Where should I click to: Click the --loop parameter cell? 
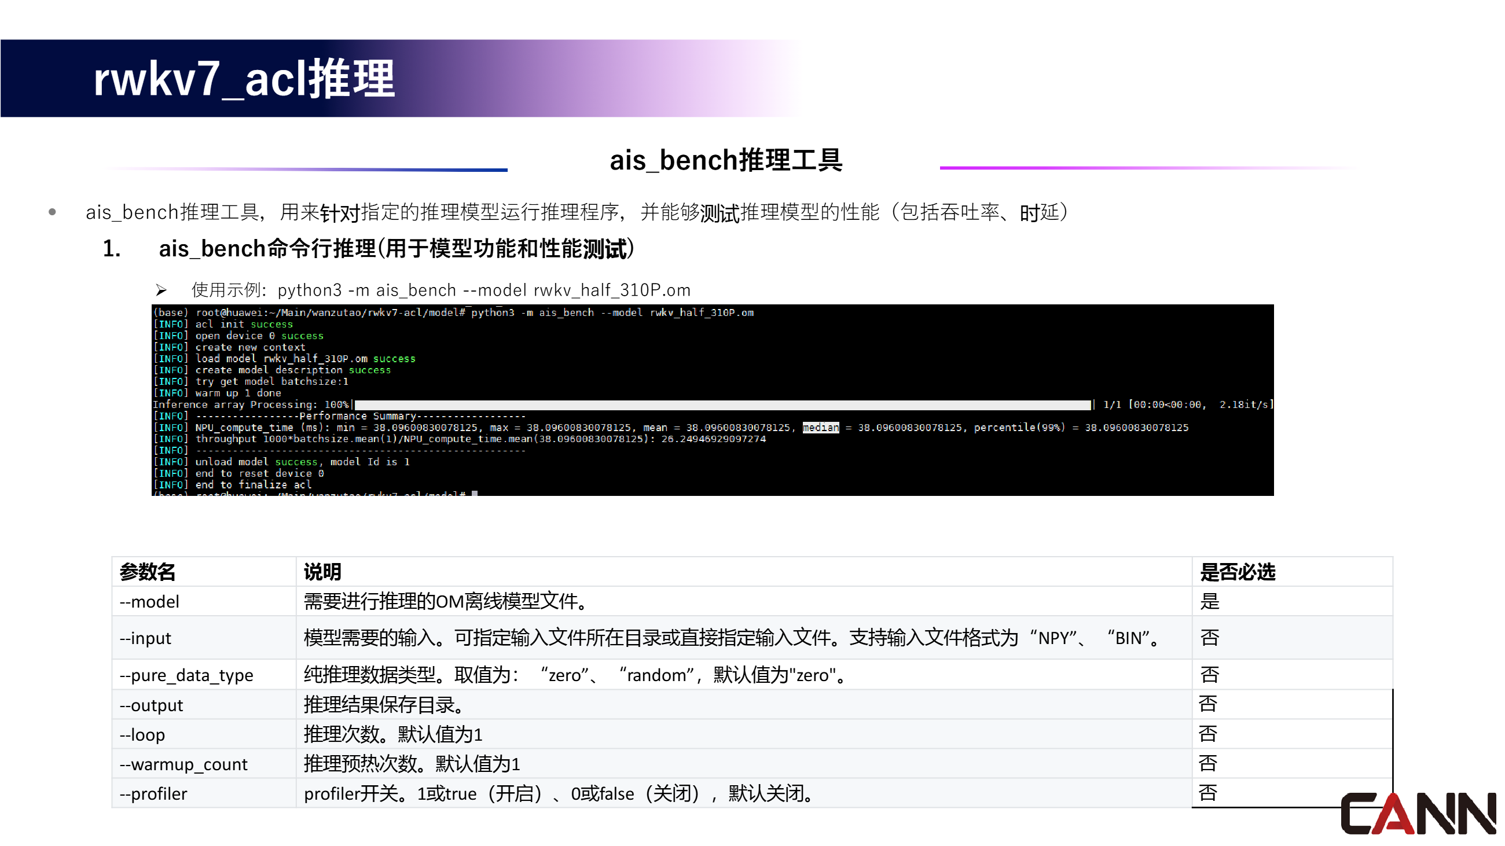tap(142, 734)
